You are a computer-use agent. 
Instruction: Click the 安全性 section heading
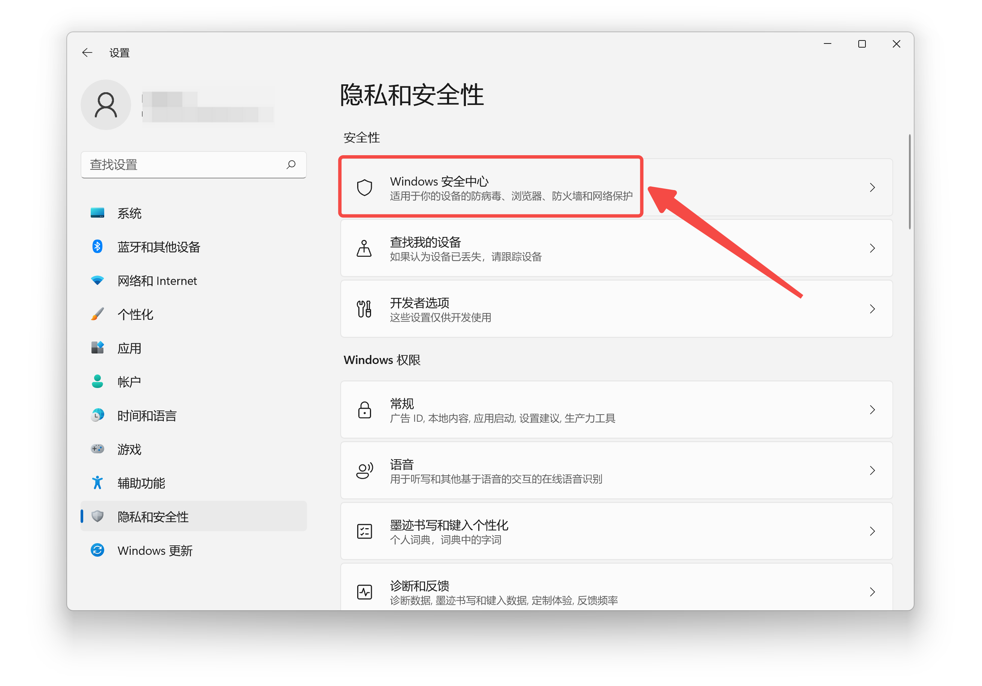[362, 138]
